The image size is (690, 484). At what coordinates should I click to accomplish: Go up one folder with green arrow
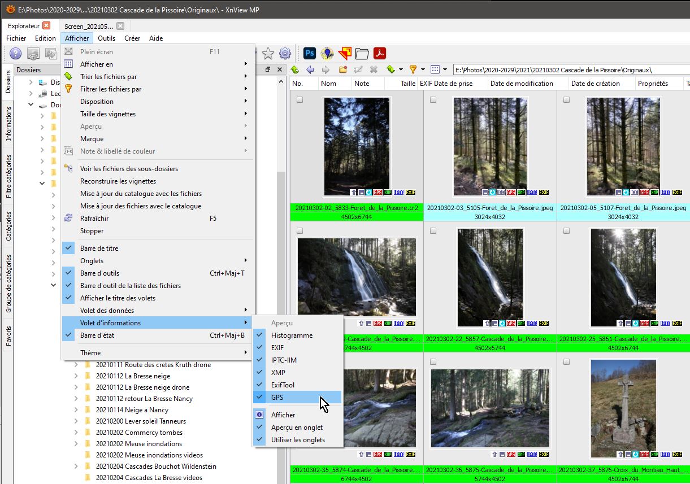tap(294, 69)
